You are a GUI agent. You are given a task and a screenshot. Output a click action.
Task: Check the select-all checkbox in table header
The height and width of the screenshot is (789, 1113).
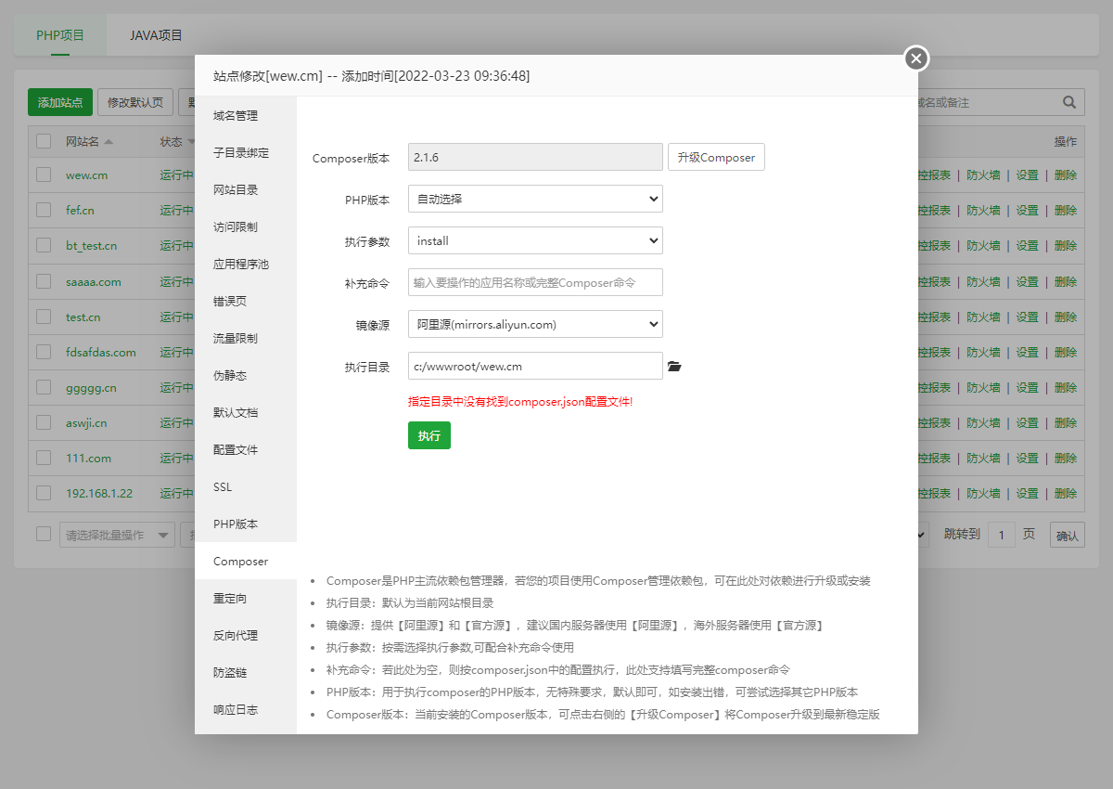point(42,140)
